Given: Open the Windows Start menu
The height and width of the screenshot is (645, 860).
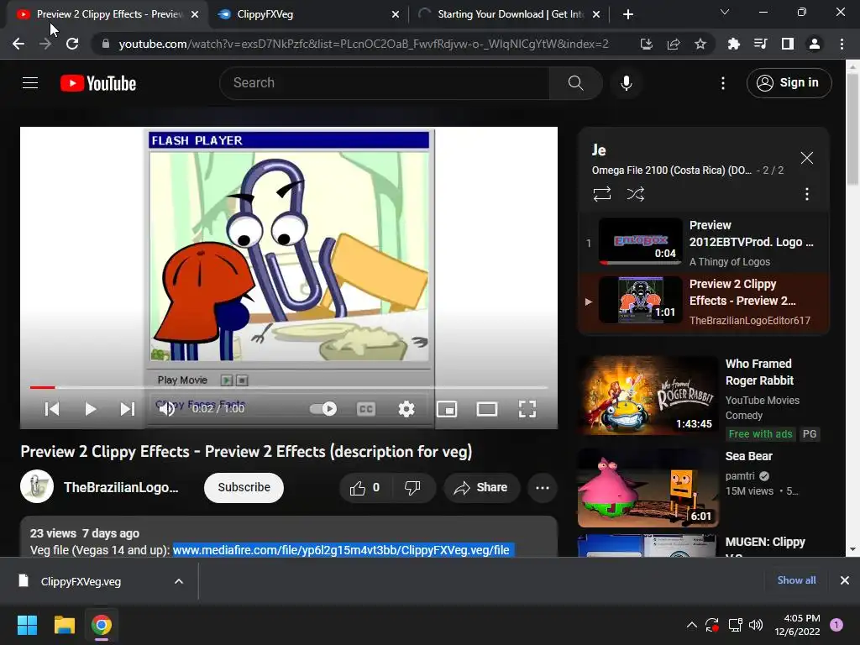Looking at the screenshot, I should 27,625.
